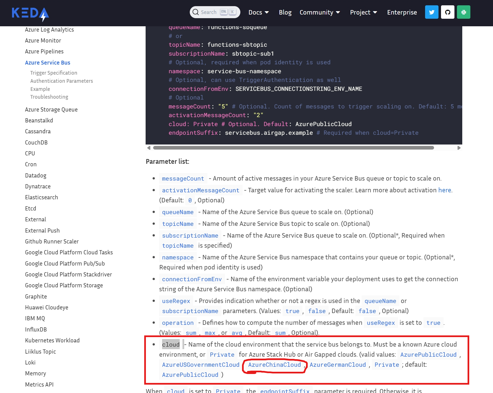The width and height of the screenshot is (493, 393).
Task: Open Google Cloud Platform Pub/Sub page
Action: 65,264
